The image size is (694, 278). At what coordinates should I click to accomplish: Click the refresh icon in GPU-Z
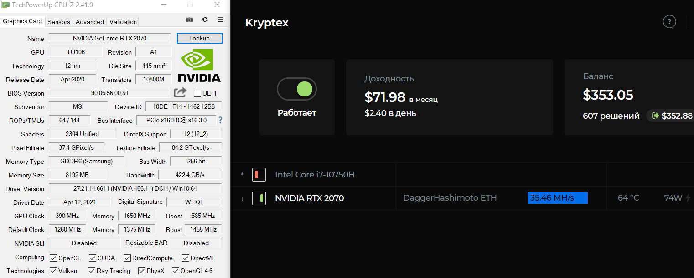coord(205,20)
